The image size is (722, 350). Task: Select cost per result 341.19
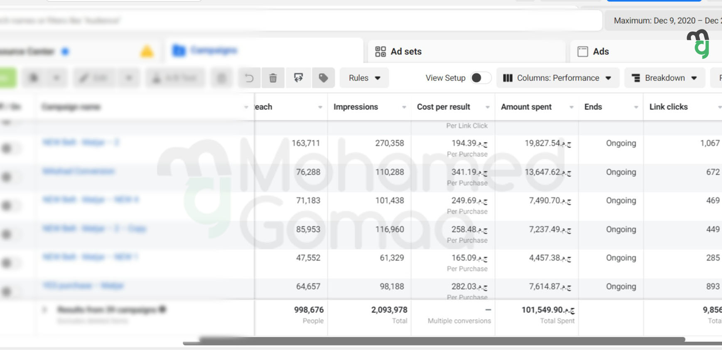pos(469,172)
